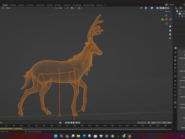The height and width of the screenshot is (139, 185).
Task: Collapse the Settings panel in properties
Action: (180, 108)
